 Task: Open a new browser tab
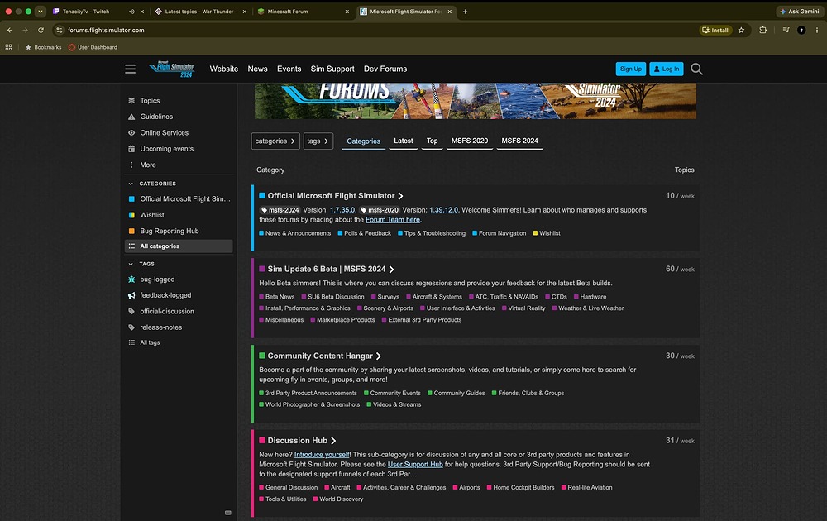click(x=465, y=11)
